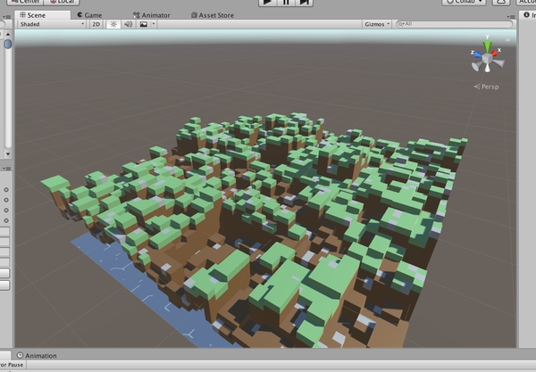Click the Animator tab icon
The image size is (536, 372).
point(137,15)
